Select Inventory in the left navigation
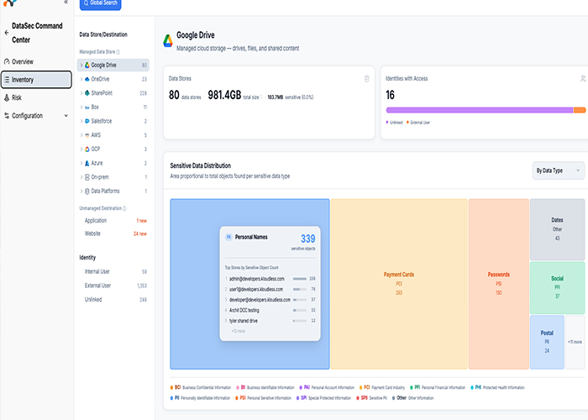The image size is (588, 420). [x=36, y=80]
